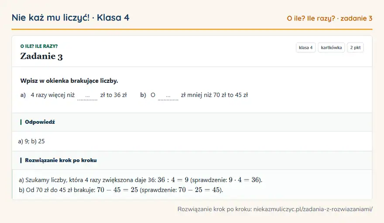384x223 pixels.
Task: Click solution line b) 'Od 70 zł do 45 zł brakuje'
Action: (x=121, y=190)
